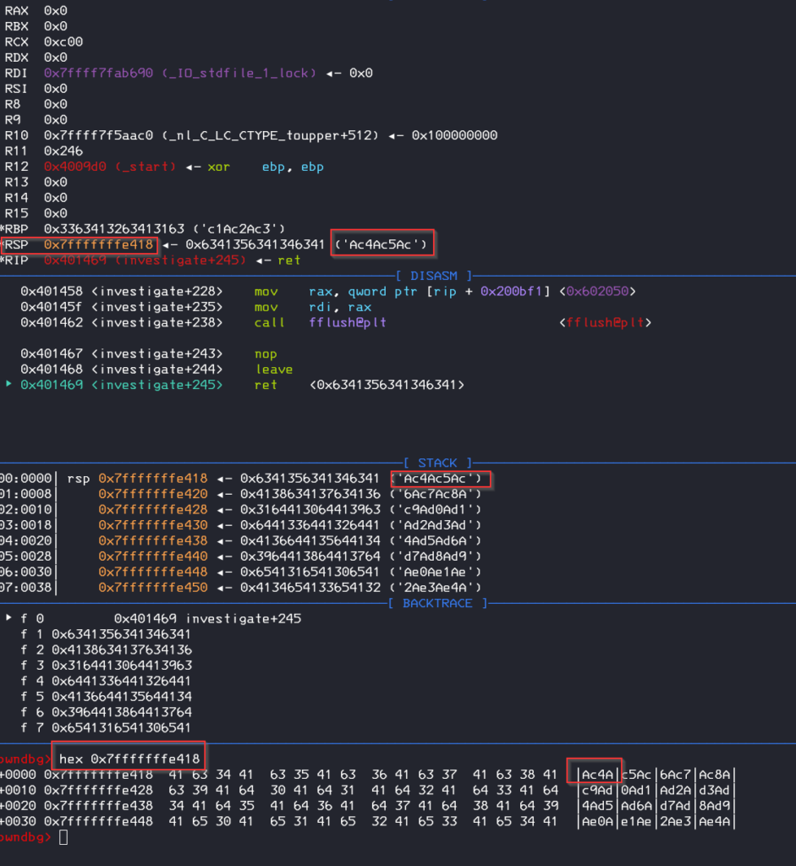Click the green arrow beside frame f 0

pyautogui.click(x=10, y=617)
